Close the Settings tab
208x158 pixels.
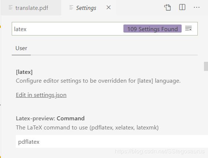click(x=108, y=7)
